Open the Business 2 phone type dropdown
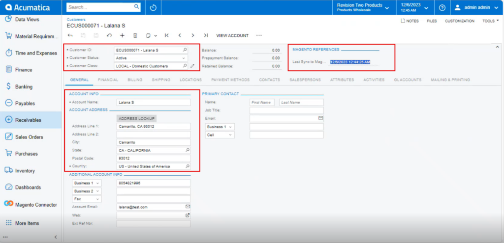The width and height of the screenshot is (504, 243). point(87,191)
